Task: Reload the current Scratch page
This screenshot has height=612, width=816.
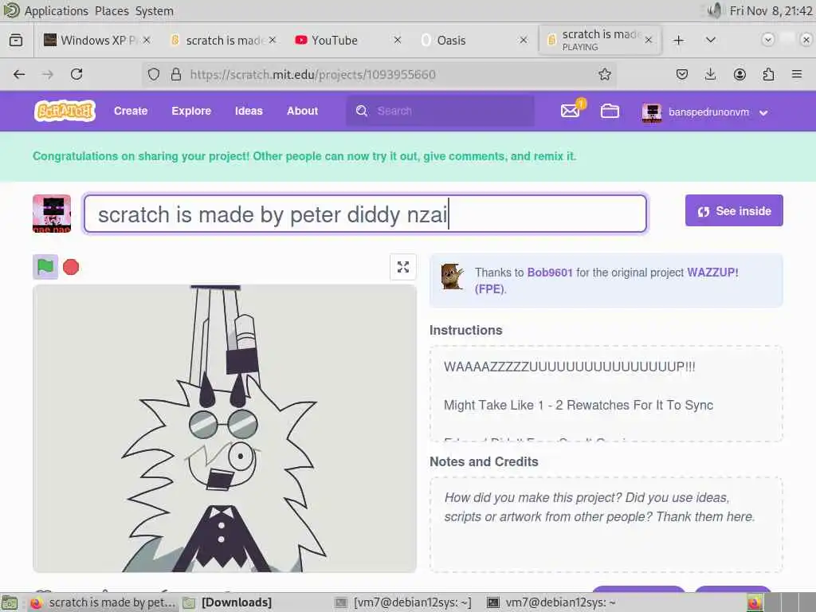Action: coord(76,74)
